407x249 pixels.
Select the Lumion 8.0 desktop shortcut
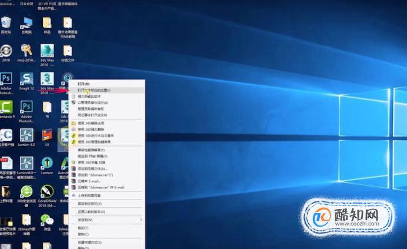click(26, 137)
